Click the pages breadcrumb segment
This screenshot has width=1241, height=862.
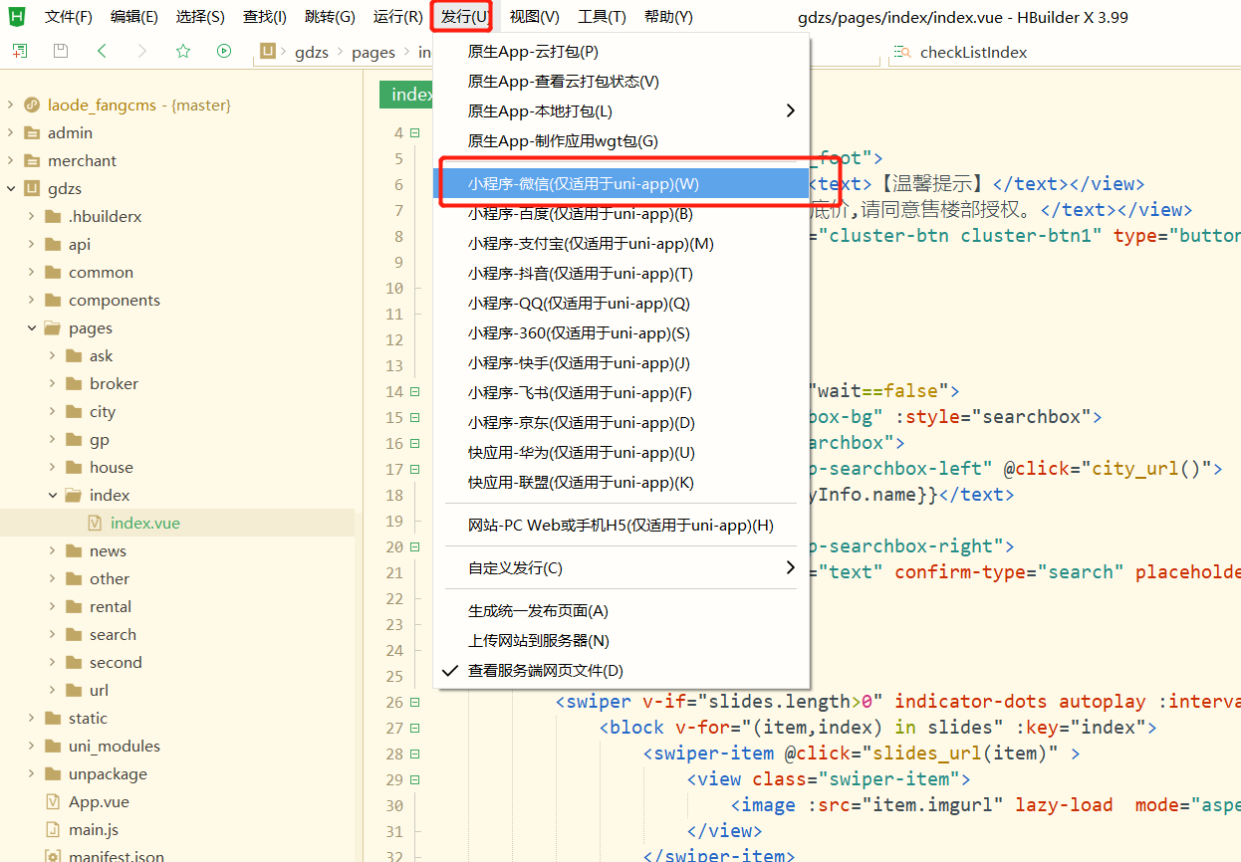[373, 52]
